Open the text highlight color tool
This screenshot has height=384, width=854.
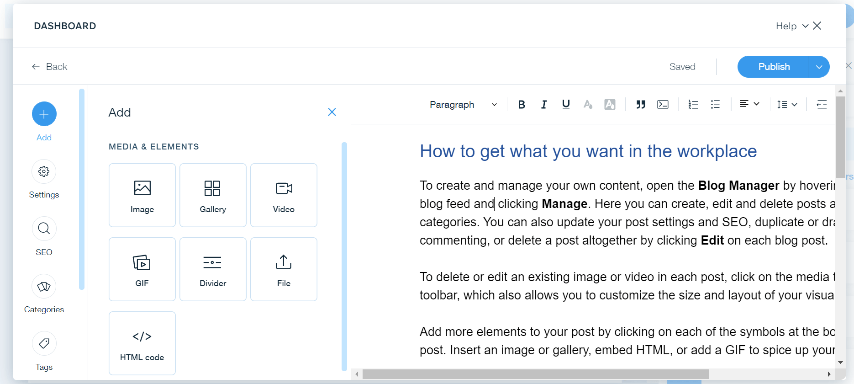pos(610,105)
